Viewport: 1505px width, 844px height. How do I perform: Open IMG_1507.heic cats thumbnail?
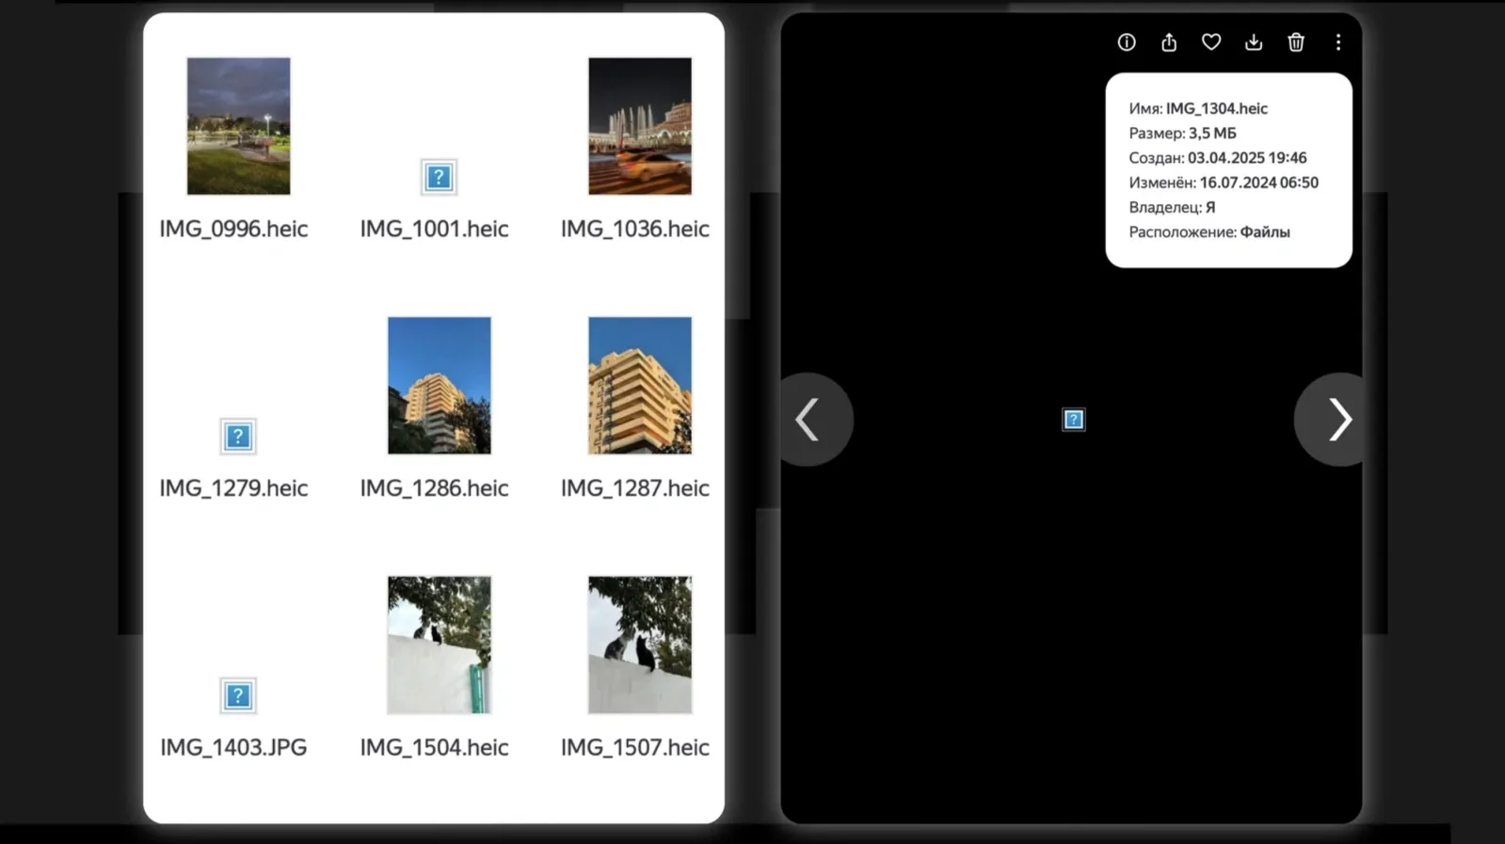tap(640, 645)
